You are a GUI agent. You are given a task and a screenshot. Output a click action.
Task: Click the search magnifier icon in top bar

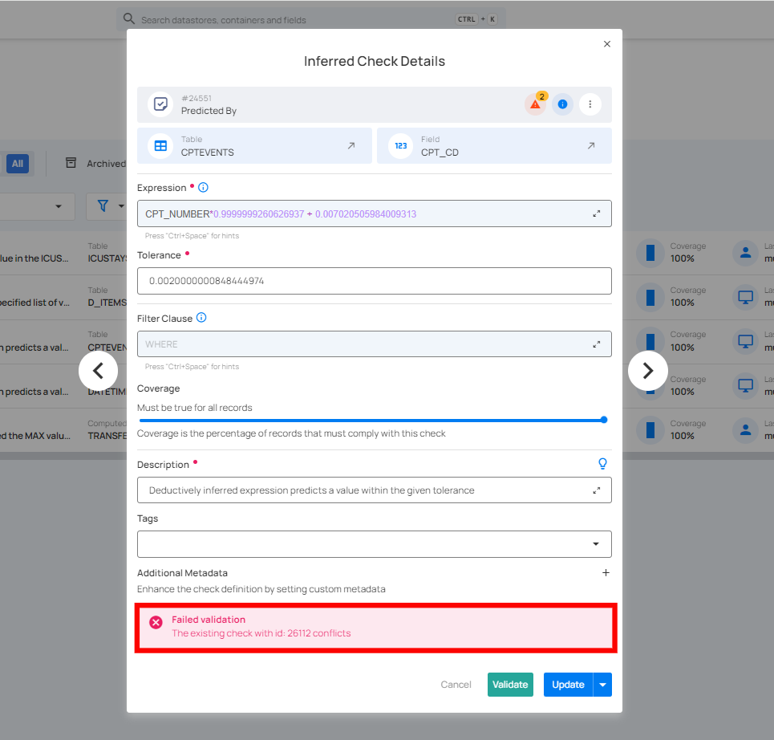point(129,18)
